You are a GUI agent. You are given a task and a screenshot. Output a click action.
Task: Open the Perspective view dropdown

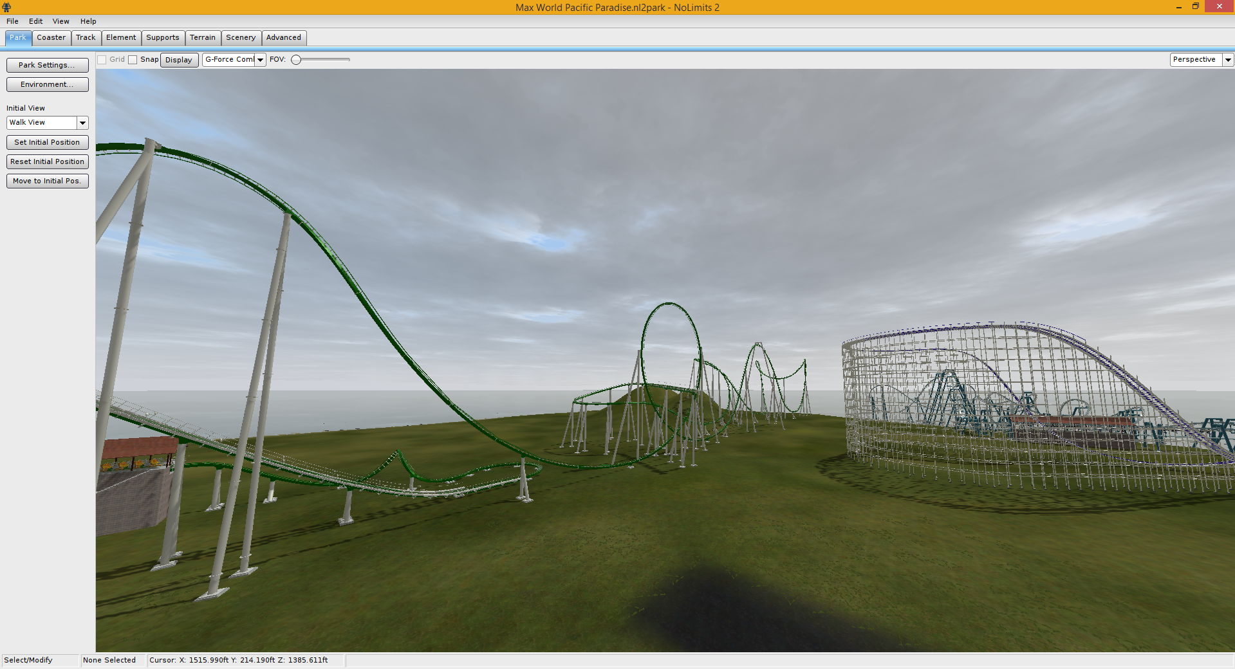tap(1228, 60)
